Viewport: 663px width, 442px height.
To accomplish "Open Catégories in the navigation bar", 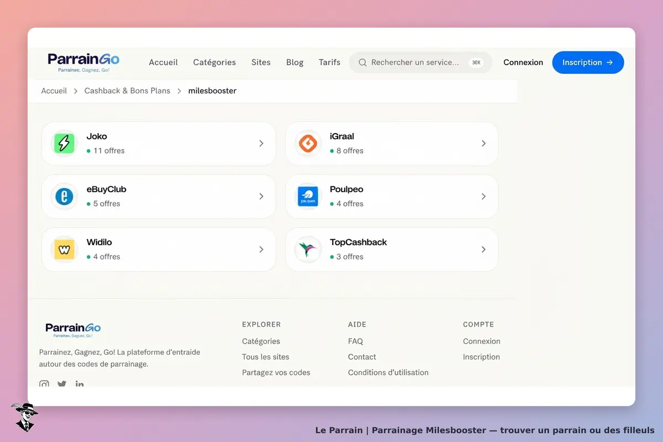I will click(x=214, y=62).
